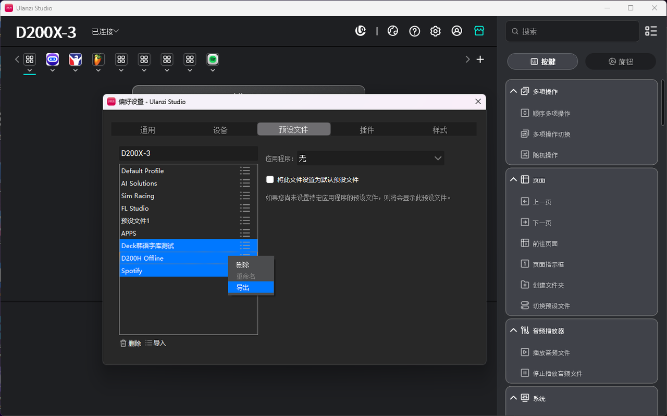Click the plus icon to add profile
The image size is (667, 416).
pos(480,59)
